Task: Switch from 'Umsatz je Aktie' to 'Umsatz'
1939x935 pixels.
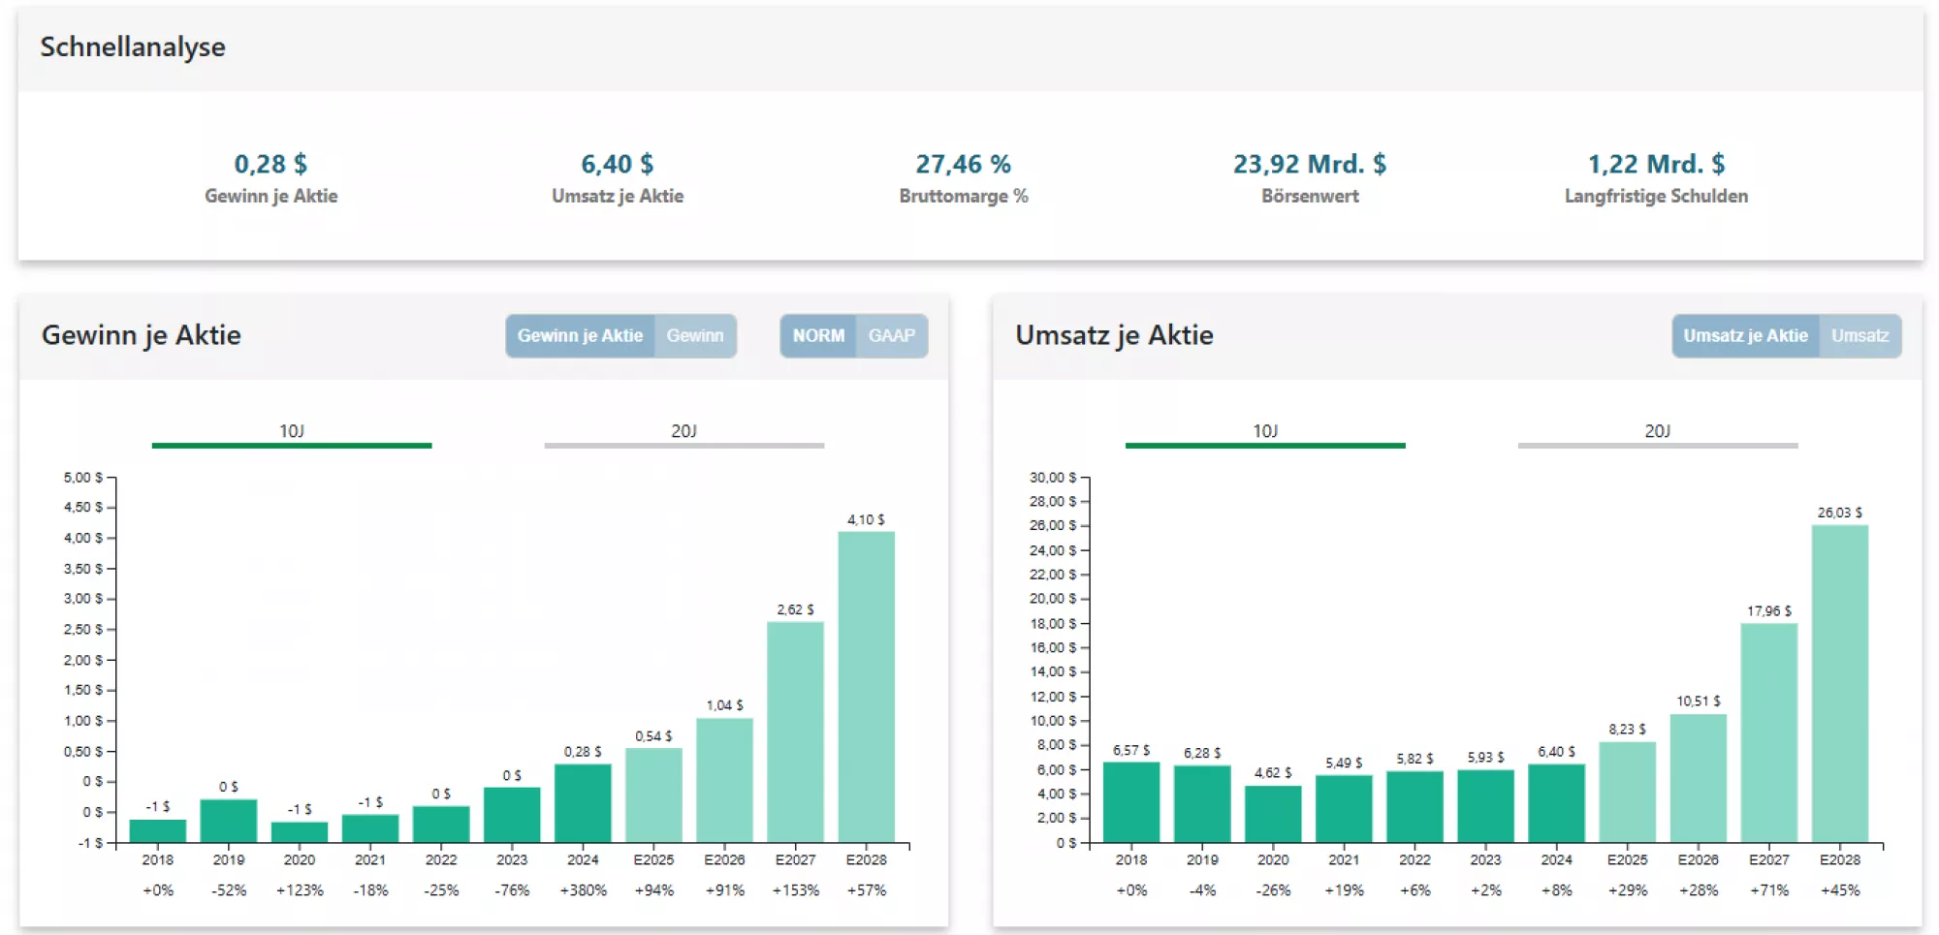Action: point(1859,336)
